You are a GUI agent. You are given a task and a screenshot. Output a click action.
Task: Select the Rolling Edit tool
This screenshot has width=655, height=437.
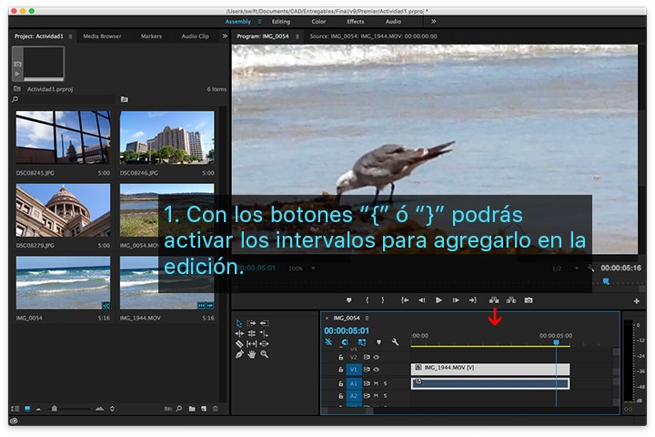pyautogui.click(x=251, y=334)
